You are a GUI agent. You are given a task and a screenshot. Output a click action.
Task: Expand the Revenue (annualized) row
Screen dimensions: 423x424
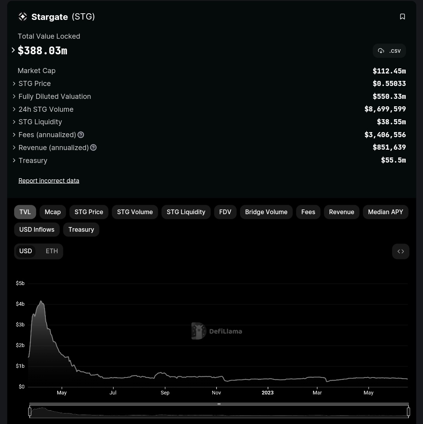[14, 148]
